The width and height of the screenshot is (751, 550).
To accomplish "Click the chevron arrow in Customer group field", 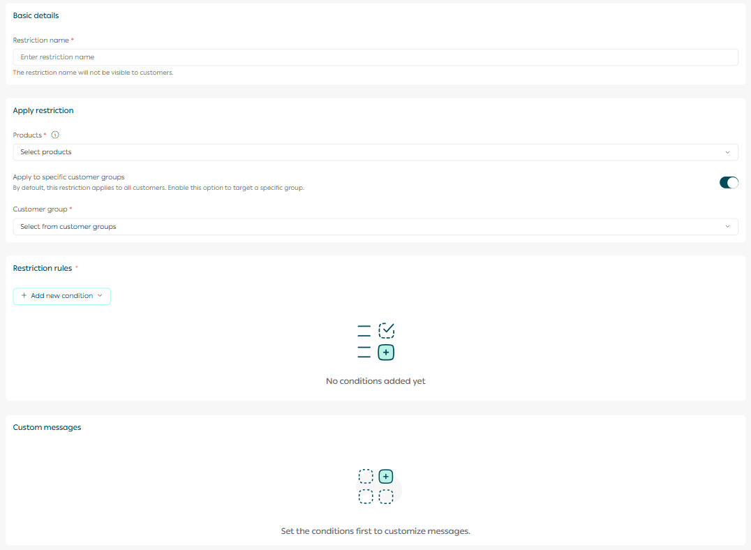I will point(727,227).
